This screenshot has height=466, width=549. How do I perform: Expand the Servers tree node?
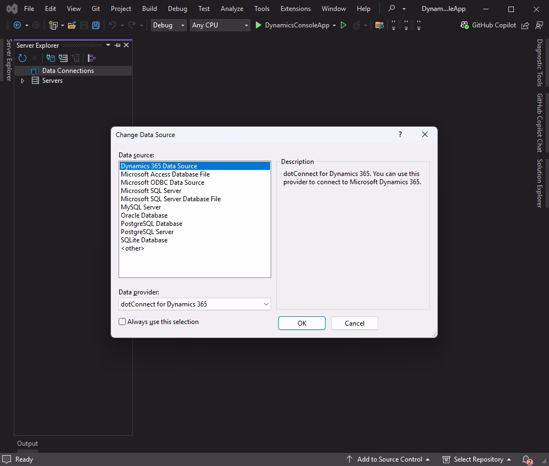pos(23,81)
